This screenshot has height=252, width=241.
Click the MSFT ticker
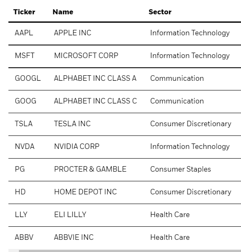point(24,56)
